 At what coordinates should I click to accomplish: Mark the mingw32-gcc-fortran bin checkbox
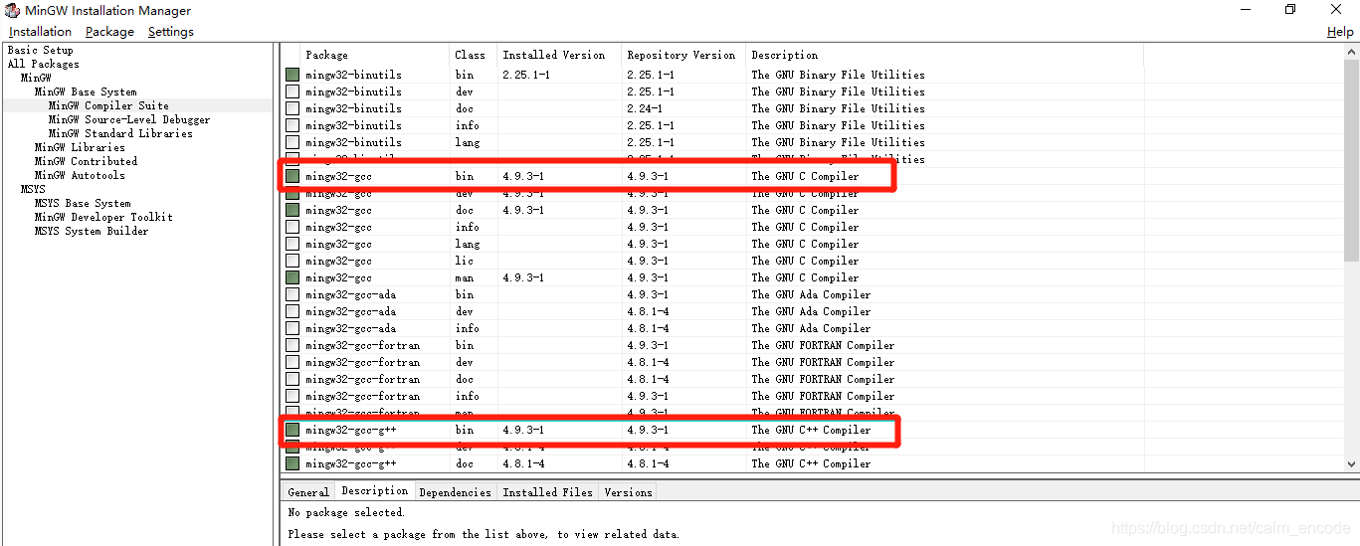292,345
